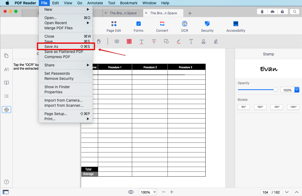The width and height of the screenshot is (302, 196).
Task: Rotate stamp by -180° button
Action: pyautogui.click(x=293, y=107)
